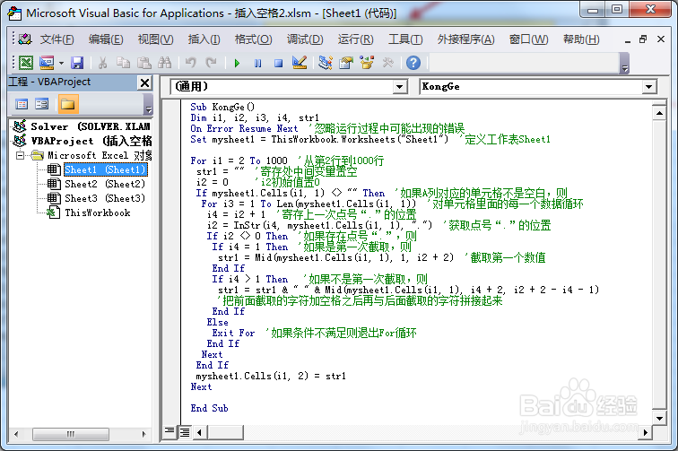The image size is (678, 451).
Task: Toggle Design Mode icon
Action: point(300,63)
